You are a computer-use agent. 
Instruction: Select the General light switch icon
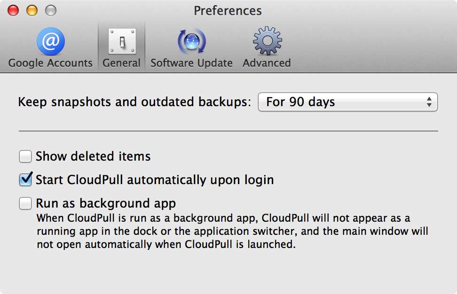click(x=122, y=41)
